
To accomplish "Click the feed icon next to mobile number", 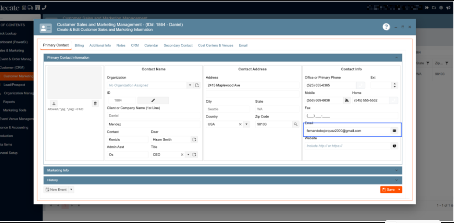I will pyautogui.click(x=347, y=100).
